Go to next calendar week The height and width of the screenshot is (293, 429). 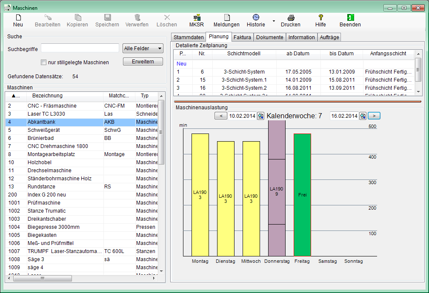coord(374,116)
